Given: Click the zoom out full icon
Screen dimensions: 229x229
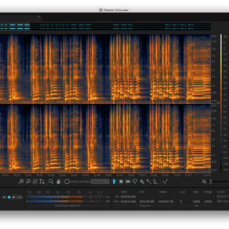Looking at the screenshot, I should click(x=42, y=181).
